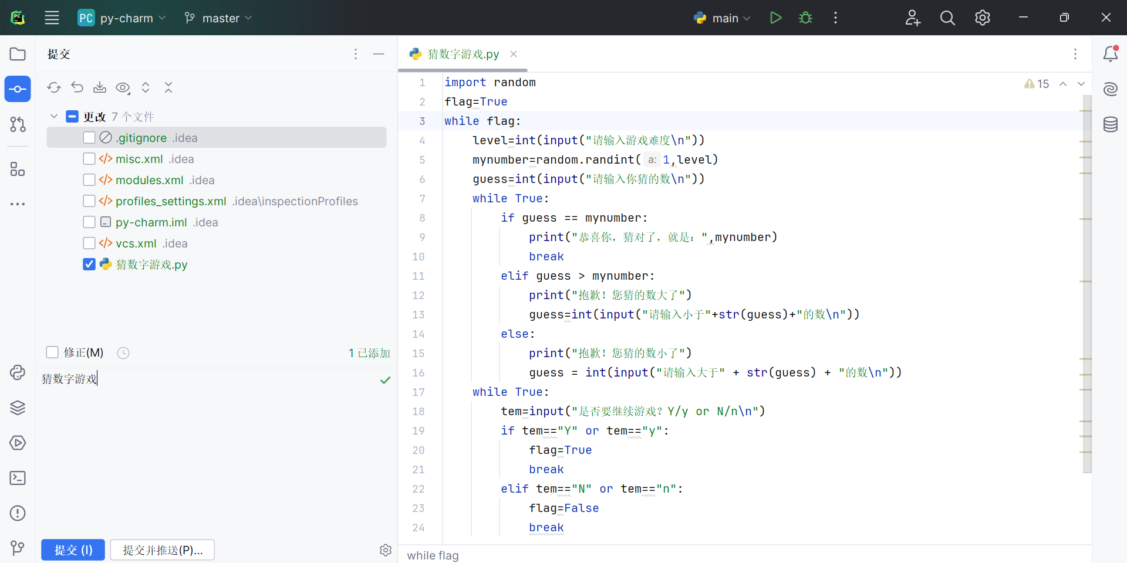
Task: Open the main hamburger menu
Action: tap(52, 18)
